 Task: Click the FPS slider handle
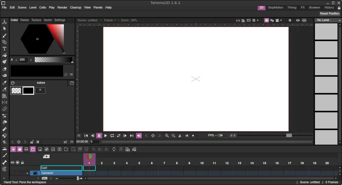289,135
